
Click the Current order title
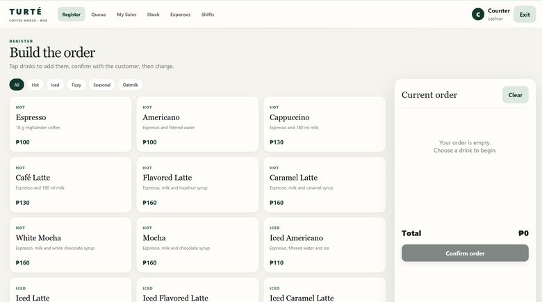tap(429, 94)
